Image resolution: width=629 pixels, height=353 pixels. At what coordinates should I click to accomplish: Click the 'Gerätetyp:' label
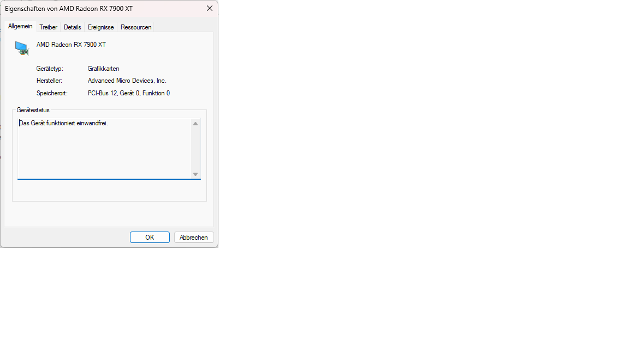50,69
